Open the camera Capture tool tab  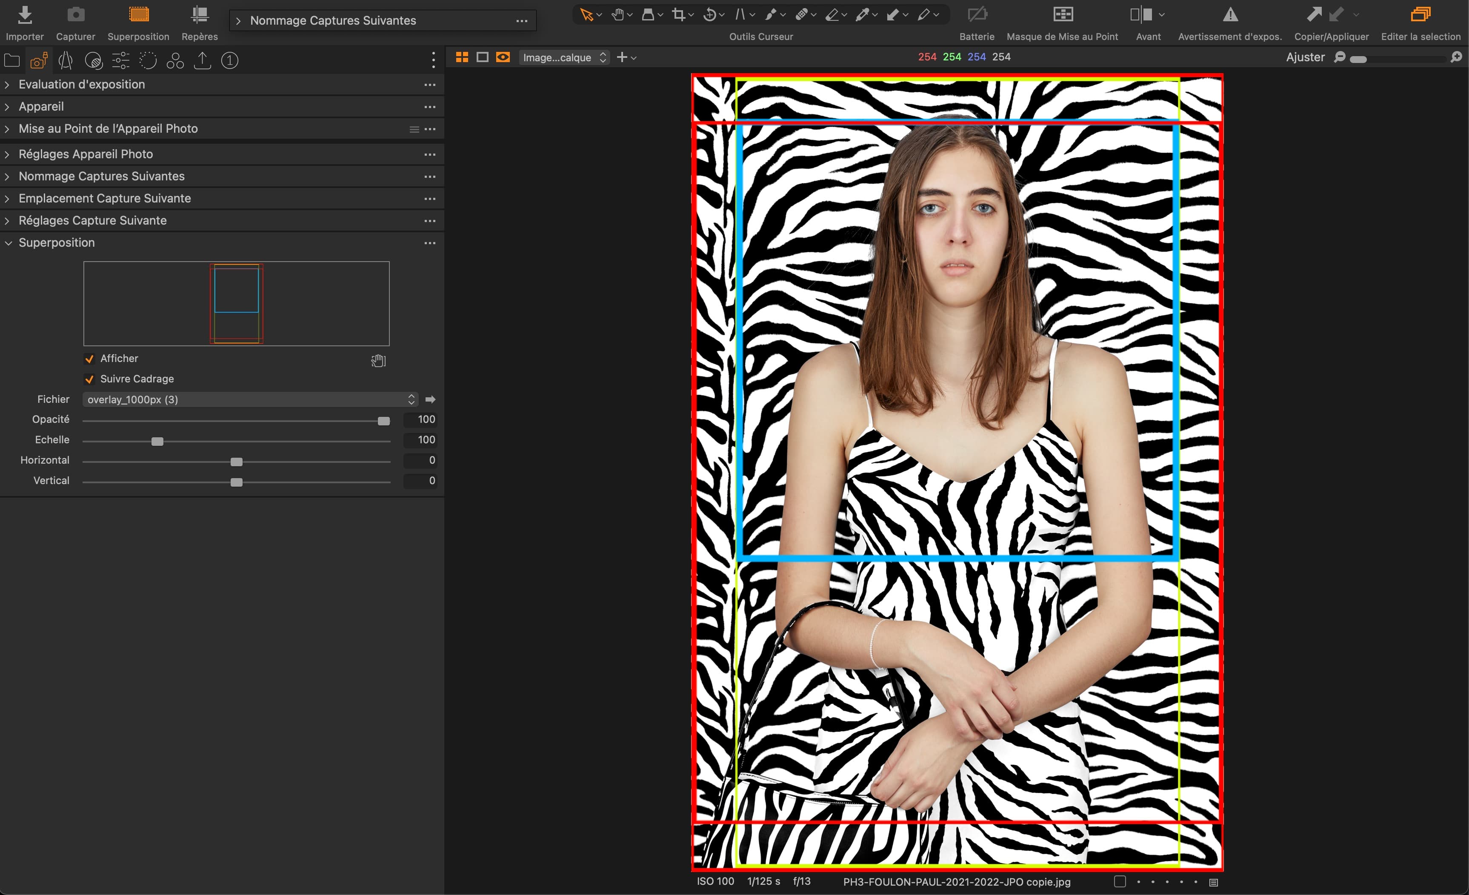pyautogui.click(x=39, y=60)
